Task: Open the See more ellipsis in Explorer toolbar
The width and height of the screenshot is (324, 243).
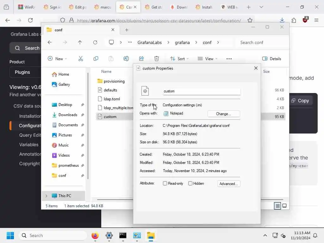Action: (229, 59)
